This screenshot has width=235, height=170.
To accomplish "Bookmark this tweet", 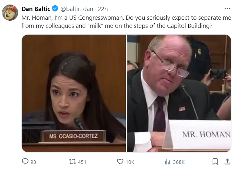I will (x=215, y=162).
